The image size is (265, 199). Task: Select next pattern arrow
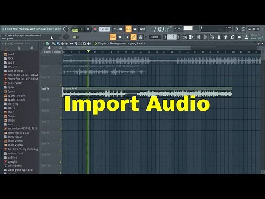(x=178, y=37)
